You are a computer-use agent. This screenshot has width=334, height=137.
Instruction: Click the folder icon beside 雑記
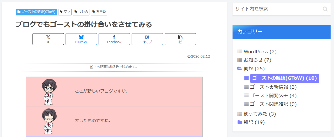(x=240, y=122)
